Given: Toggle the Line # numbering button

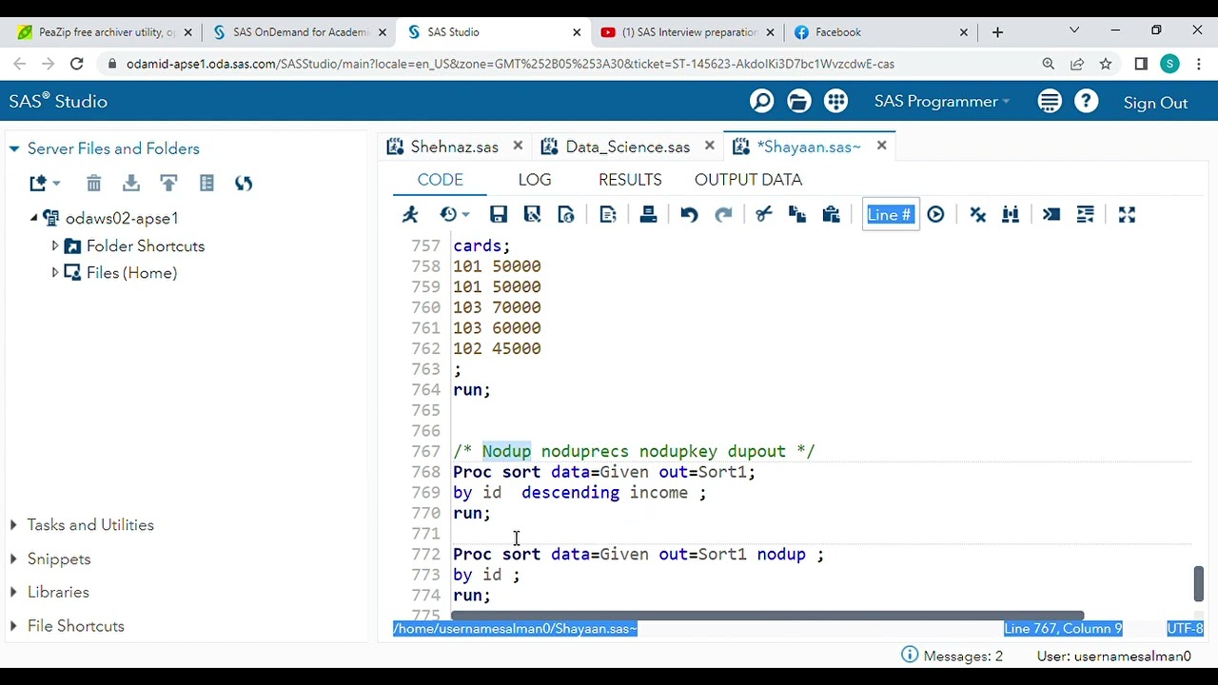Looking at the screenshot, I should 890,215.
